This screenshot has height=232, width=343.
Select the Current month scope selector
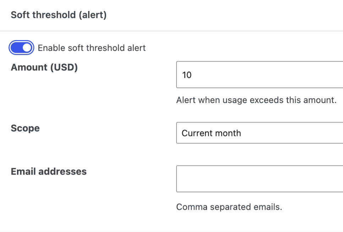[x=249, y=133]
